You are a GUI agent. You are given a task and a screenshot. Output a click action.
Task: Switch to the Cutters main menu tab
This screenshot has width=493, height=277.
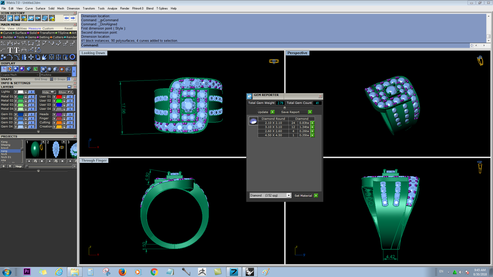(58, 37)
